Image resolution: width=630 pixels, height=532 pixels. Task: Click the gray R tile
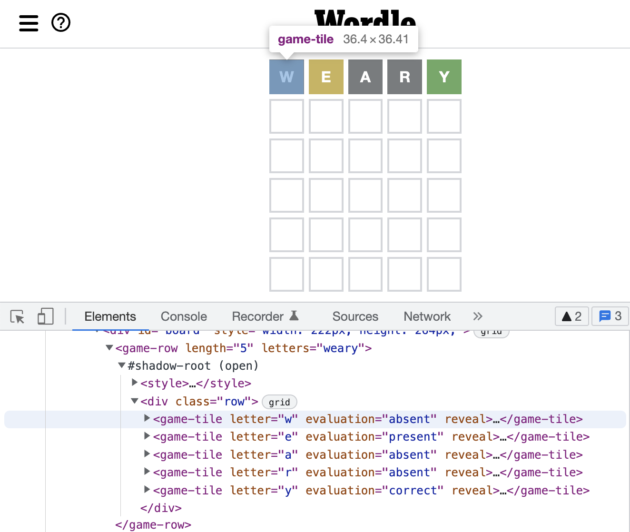[x=405, y=77]
